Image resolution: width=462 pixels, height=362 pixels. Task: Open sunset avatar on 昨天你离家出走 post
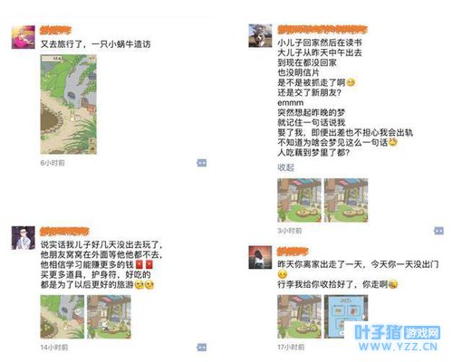pos(260,257)
